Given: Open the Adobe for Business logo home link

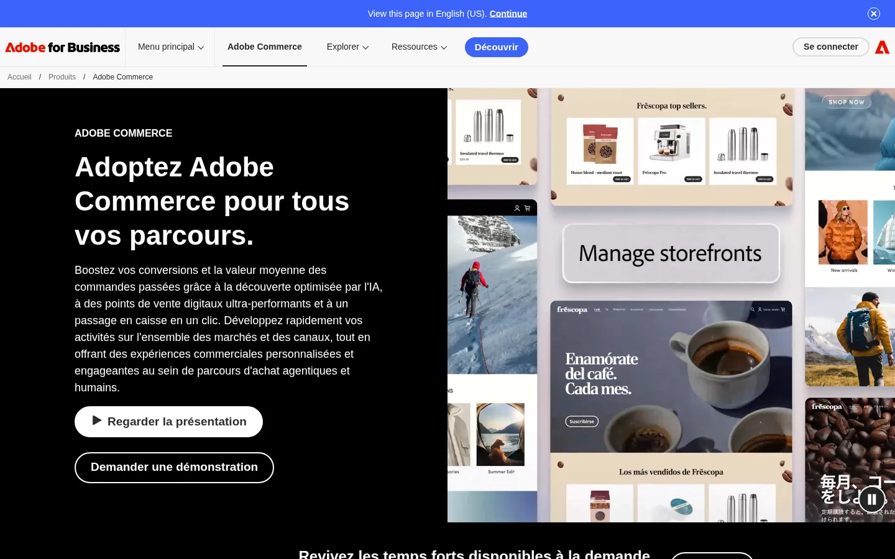Looking at the screenshot, I should tap(62, 47).
